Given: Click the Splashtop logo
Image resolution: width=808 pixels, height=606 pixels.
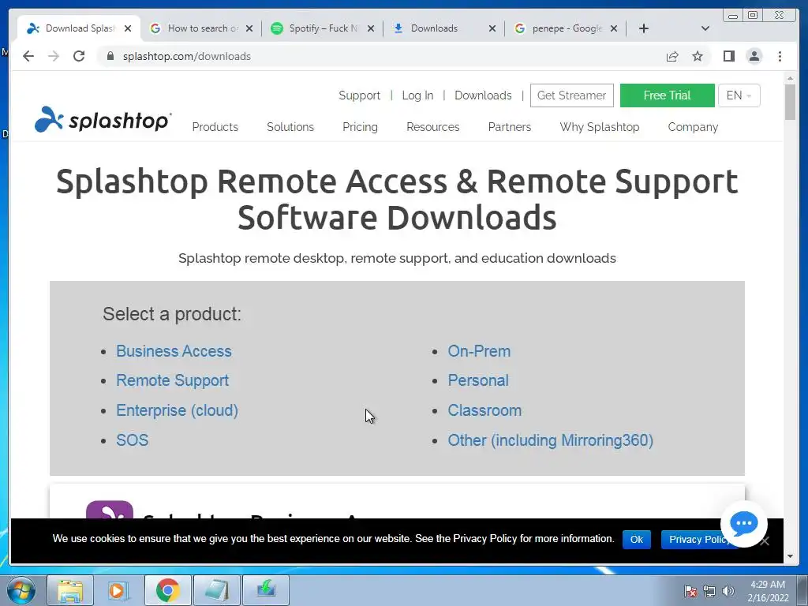Looking at the screenshot, I should coord(103,120).
